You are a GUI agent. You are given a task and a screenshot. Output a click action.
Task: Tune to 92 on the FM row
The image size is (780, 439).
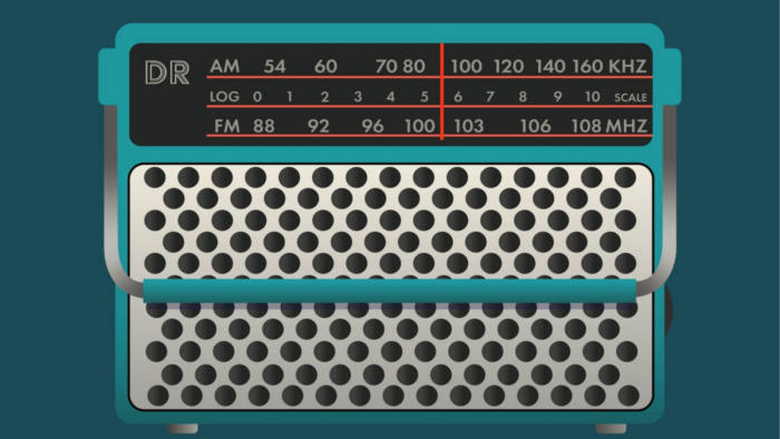[x=318, y=126]
